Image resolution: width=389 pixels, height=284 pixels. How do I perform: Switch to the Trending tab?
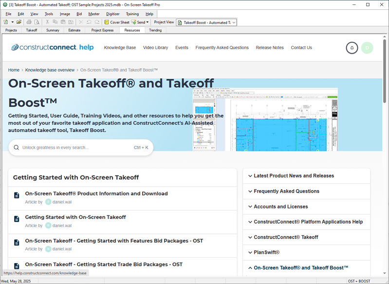[155, 30]
